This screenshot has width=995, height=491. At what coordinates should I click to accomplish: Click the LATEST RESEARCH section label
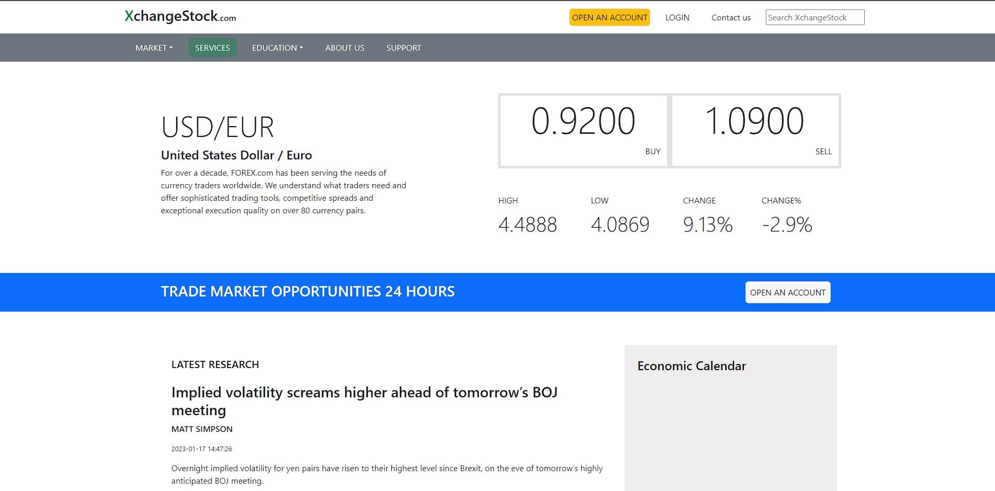pos(215,364)
